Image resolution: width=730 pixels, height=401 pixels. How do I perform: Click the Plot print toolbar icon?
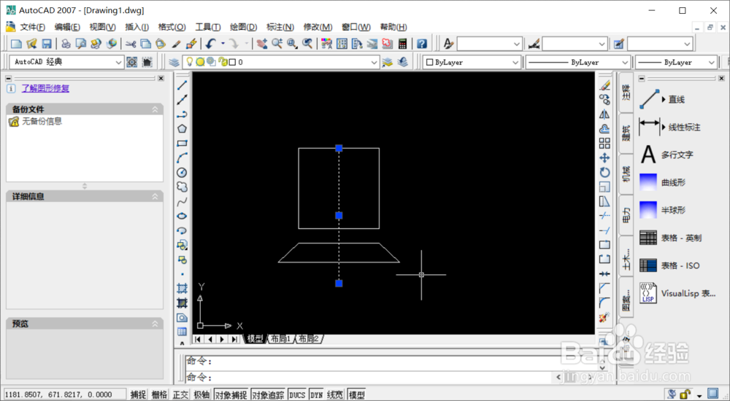click(x=66, y=44)
